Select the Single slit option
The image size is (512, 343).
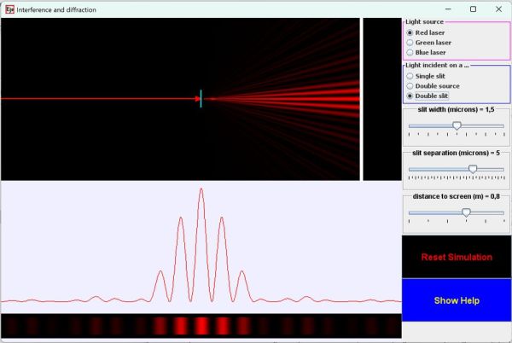[410, 76]
